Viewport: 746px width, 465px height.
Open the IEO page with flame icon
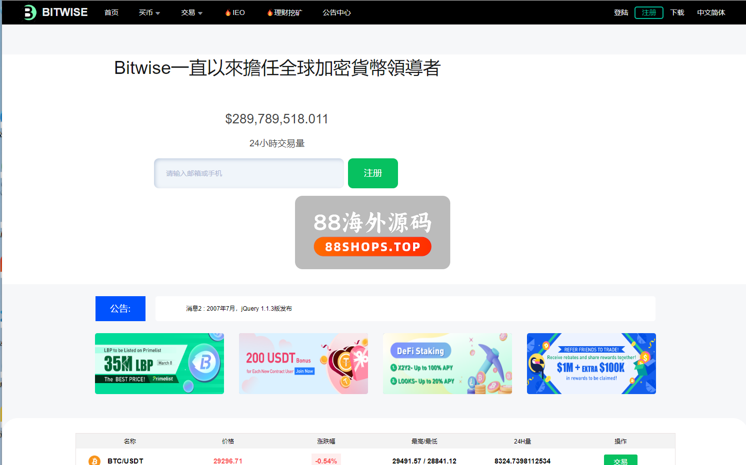point(235,12)
